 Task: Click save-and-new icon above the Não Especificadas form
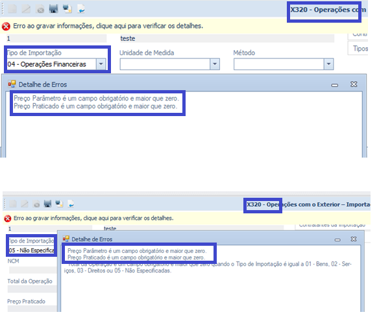59,204
